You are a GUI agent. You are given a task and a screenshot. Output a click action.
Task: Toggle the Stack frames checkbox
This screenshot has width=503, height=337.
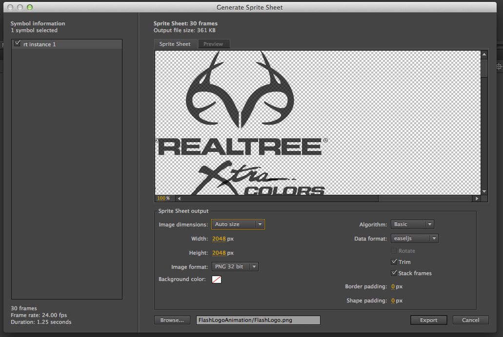click(394, 273)
